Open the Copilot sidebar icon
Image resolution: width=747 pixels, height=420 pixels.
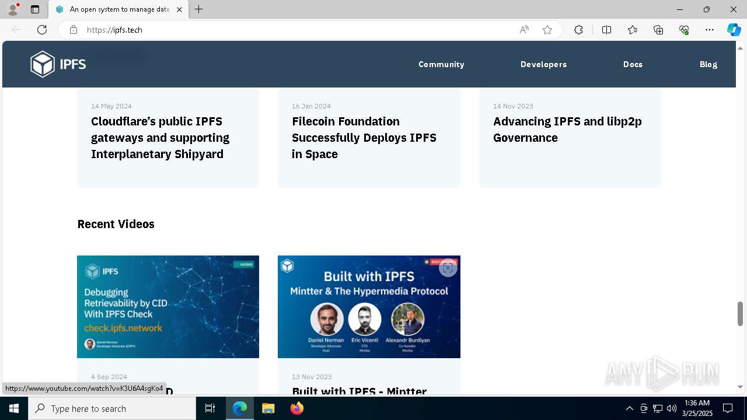click(x=734, y=30)
